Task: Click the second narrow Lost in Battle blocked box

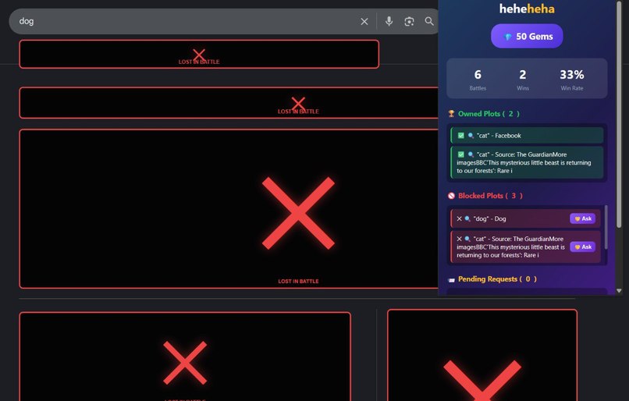Action: (229, 103)
